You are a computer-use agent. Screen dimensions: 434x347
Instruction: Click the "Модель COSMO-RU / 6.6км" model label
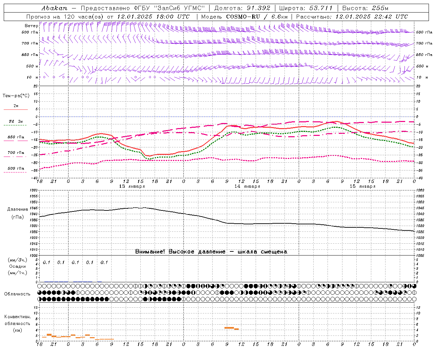pos(244,17)
